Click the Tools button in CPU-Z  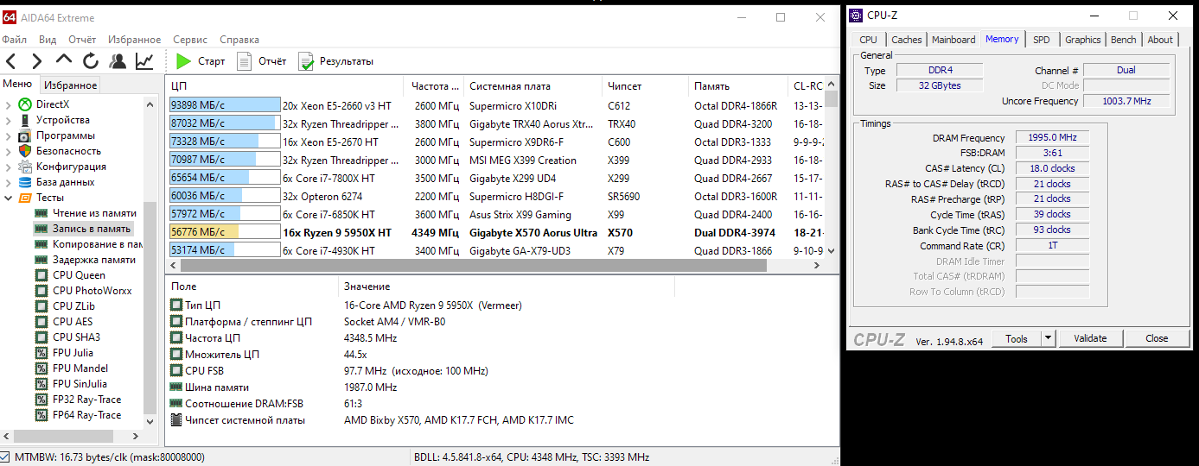[x=1017, y=338]
